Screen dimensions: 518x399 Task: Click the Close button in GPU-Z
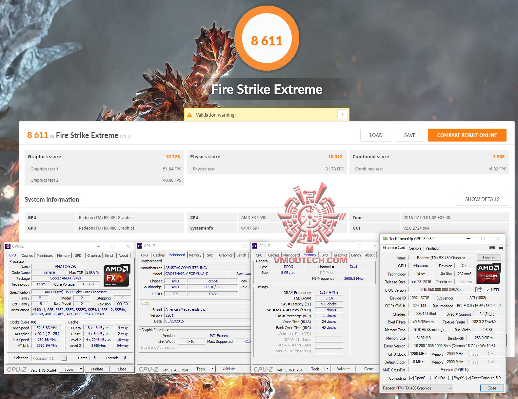coord(492,388)
